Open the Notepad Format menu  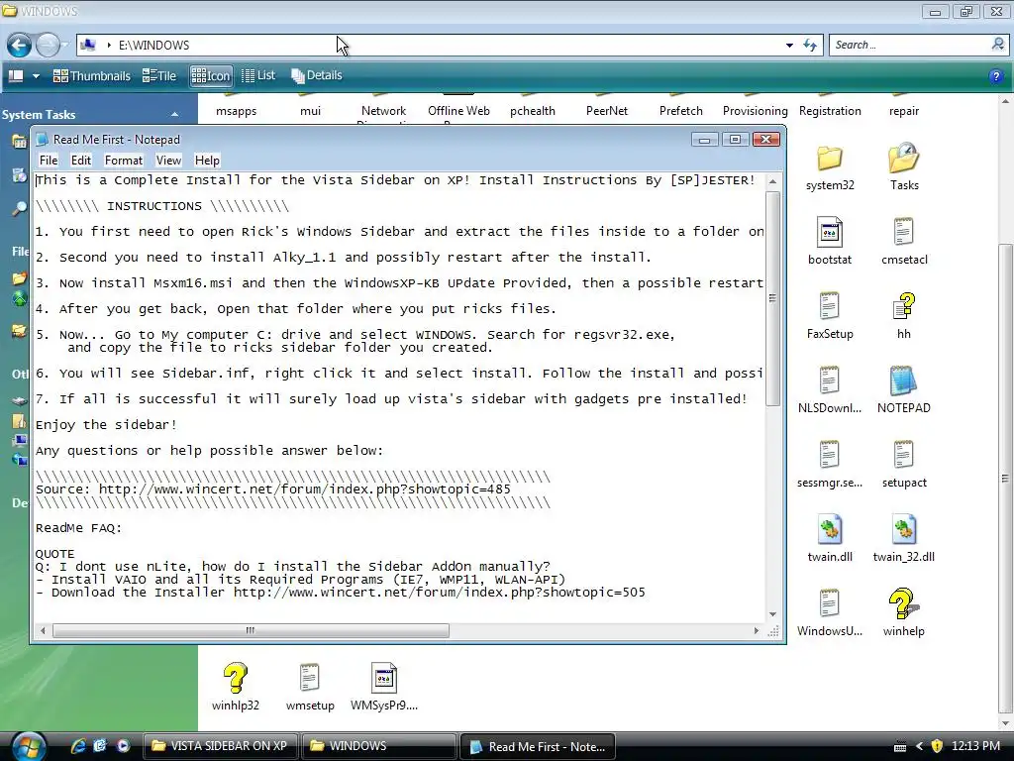pyautogui.click(x=124, y=161)
